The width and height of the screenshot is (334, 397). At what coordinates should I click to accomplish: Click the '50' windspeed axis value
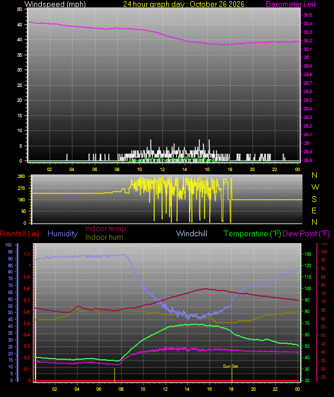click(x=19, y=9)
